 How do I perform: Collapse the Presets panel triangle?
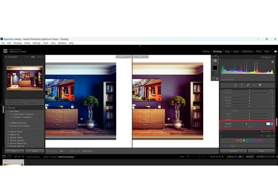point(6,108)
